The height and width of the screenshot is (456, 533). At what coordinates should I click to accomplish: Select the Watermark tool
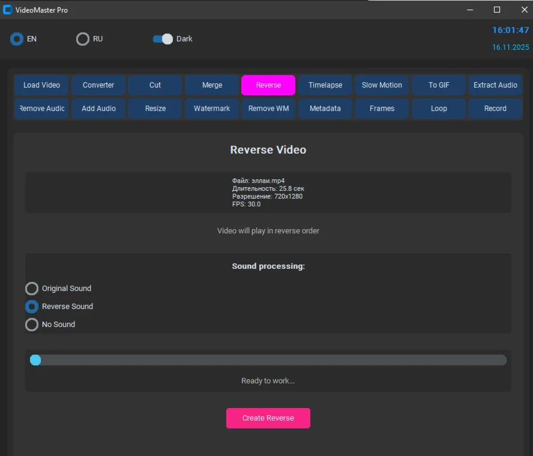(x=212, y=109)
